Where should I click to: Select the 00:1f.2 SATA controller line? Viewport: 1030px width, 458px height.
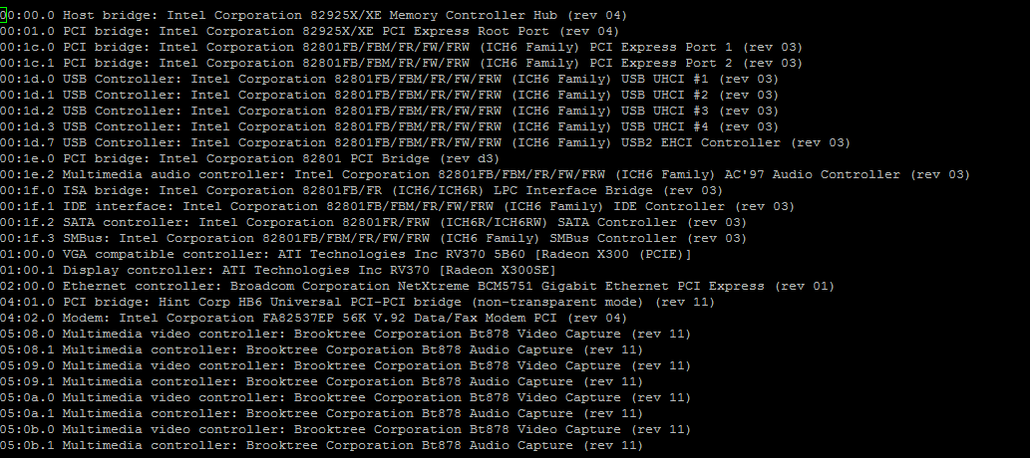click(x=373, y=222)
